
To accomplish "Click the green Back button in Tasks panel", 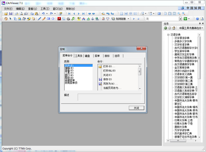I will click(165, 28).
